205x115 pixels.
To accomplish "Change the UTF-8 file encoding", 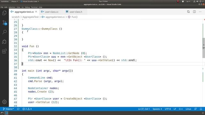I will (168, 109).
